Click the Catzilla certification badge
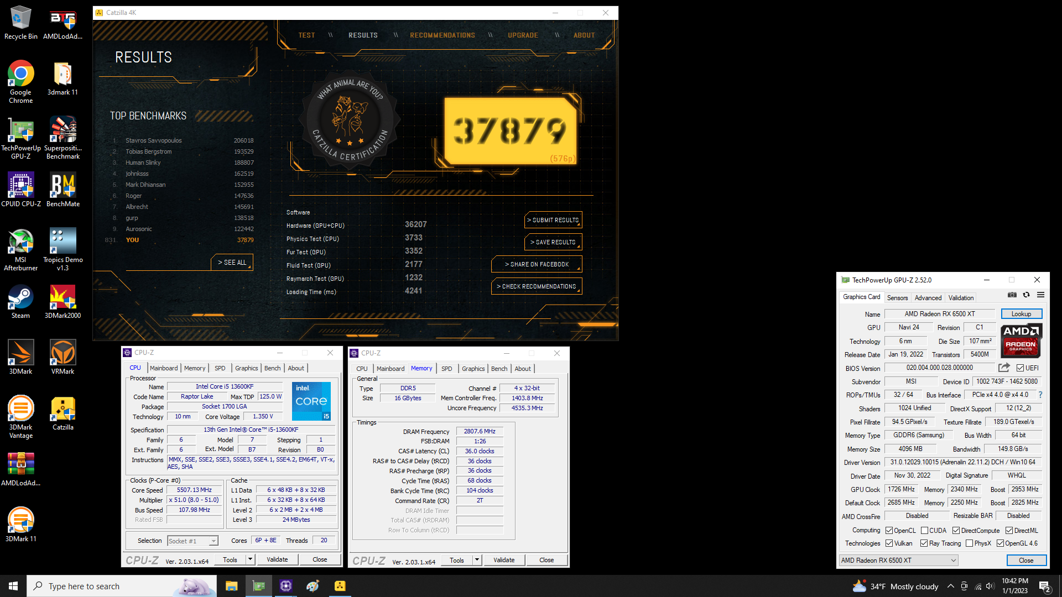Image resolution: width=1062 pixels, height=597 pixels. (x=350, y=121)
